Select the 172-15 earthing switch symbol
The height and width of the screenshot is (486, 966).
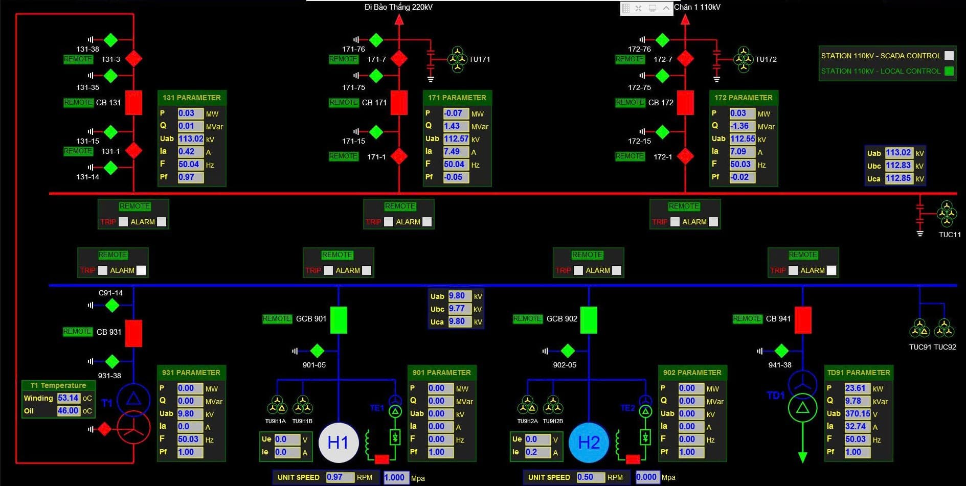[x=662, y=132]
